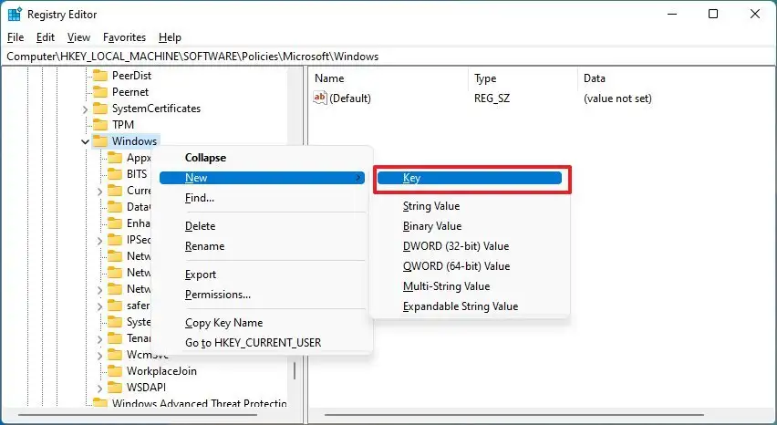Click the TPM folder icon
777x425 pixels.
100,125
